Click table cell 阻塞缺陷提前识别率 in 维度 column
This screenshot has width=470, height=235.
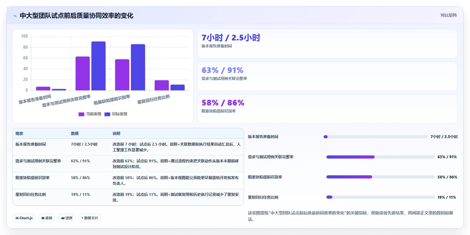click(33, 178)
